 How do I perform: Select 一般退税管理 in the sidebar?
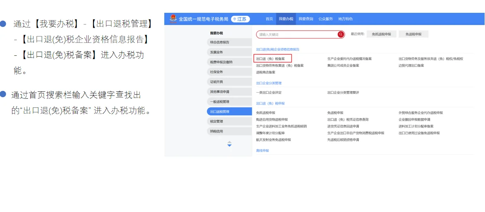point(230,102)
